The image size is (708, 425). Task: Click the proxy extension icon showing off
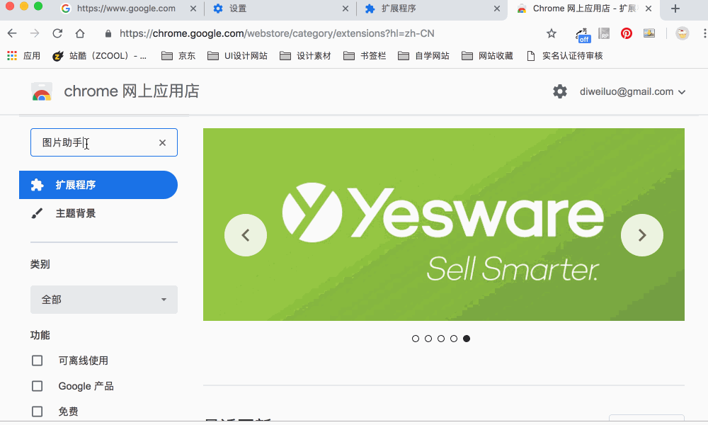pos(583,35)
